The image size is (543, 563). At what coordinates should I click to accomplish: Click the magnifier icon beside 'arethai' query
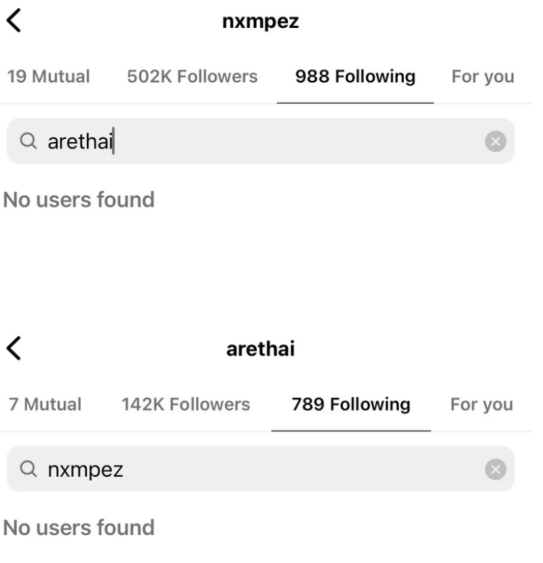pyautogui.click(x=27, y=141)
